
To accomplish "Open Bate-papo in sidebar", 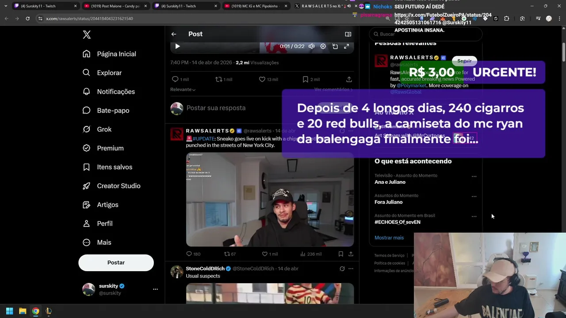I will point(106,110).
